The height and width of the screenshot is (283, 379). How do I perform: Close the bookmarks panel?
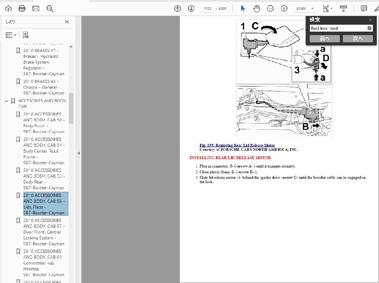67,22
